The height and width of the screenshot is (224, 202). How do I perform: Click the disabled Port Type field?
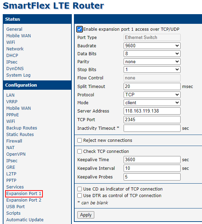pyautogui.click(x=152, y=37)
